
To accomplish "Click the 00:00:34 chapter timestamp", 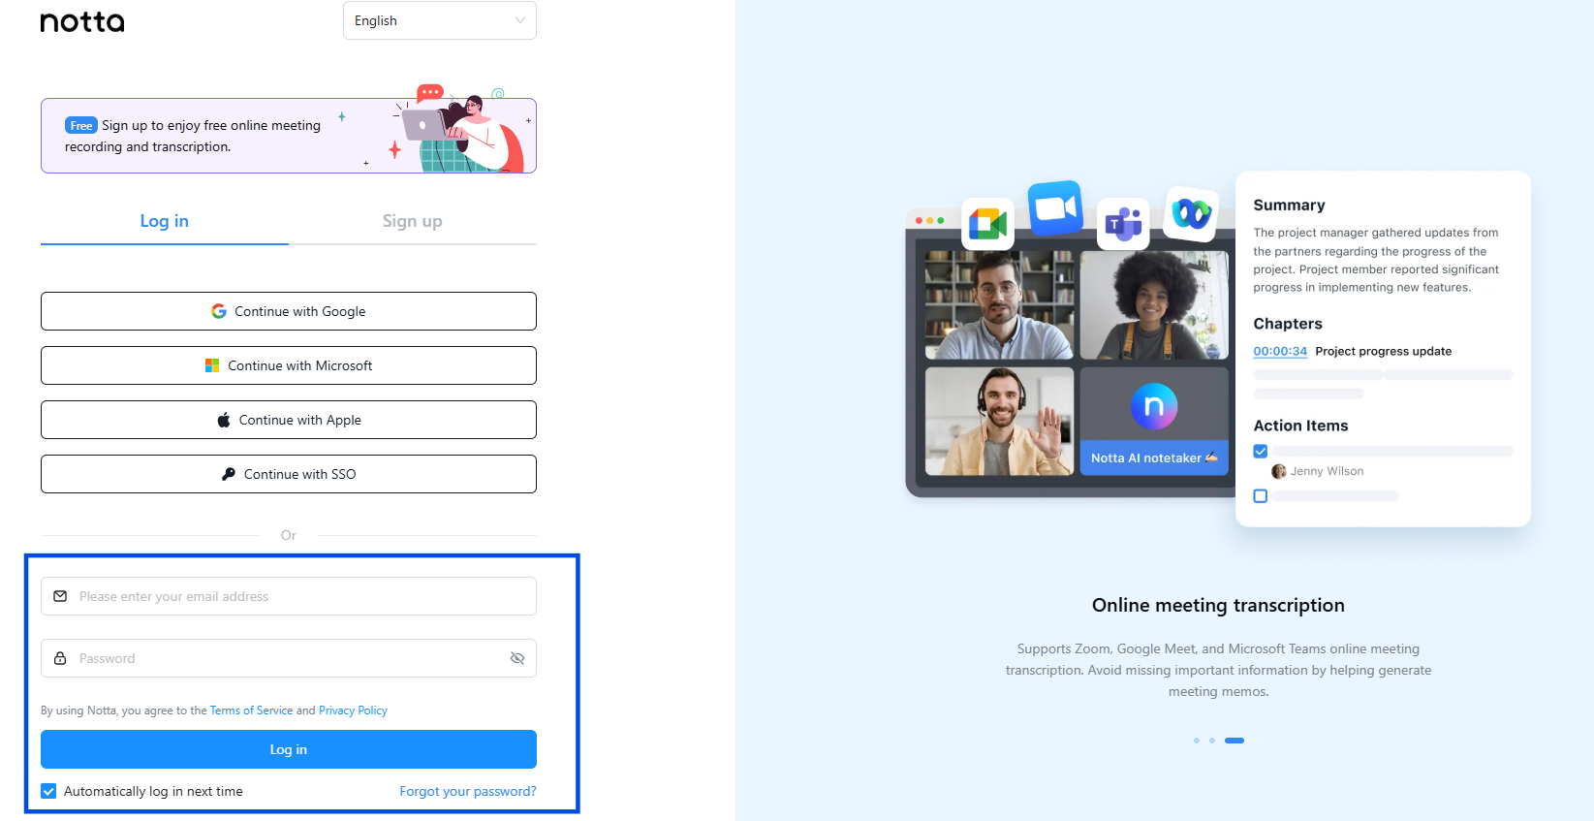I will [1280, 351].
